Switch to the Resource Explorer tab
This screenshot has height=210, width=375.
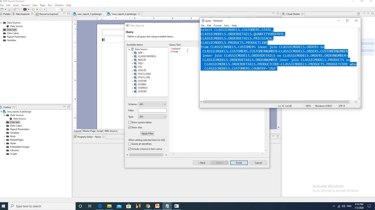(47, 14)
